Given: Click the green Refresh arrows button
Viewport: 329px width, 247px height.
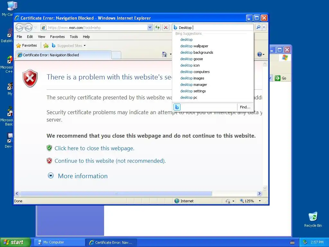Looking at the screenshot, I should [157, 27].
